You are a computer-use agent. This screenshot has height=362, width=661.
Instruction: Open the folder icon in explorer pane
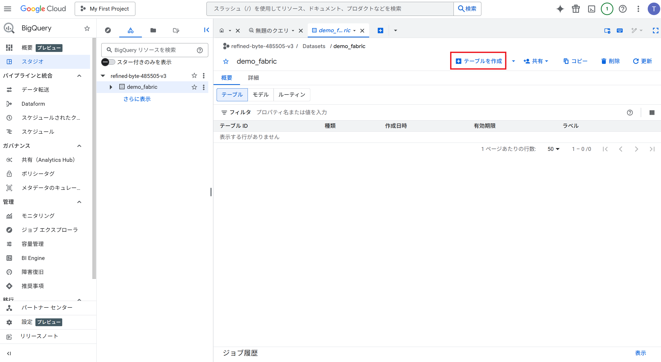coord(153,30)
